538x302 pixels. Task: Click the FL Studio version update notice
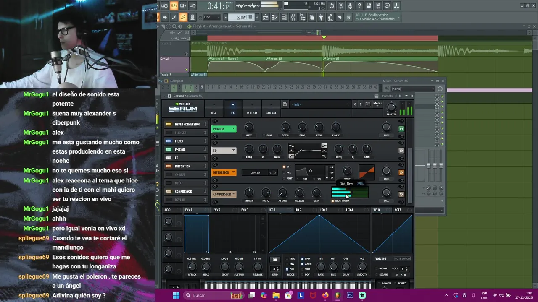click(377, 17)
